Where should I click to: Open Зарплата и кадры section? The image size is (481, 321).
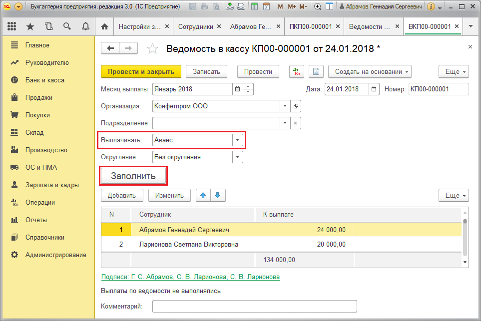[52, 185]
